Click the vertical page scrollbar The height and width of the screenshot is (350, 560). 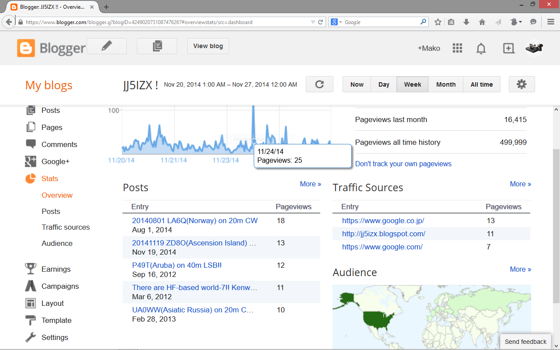[556, 226]
